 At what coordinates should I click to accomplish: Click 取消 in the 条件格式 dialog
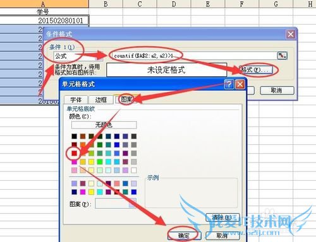(277, 91)
